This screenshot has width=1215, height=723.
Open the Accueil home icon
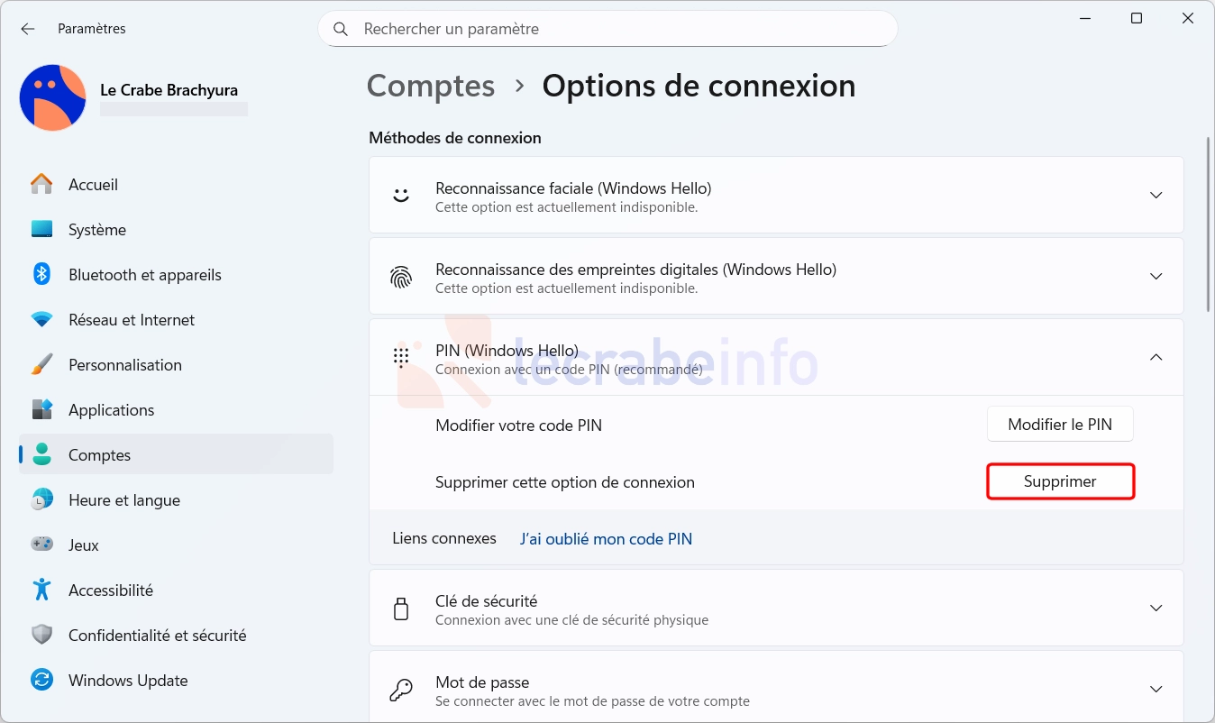pyautogui.click(x=41, y=184)
